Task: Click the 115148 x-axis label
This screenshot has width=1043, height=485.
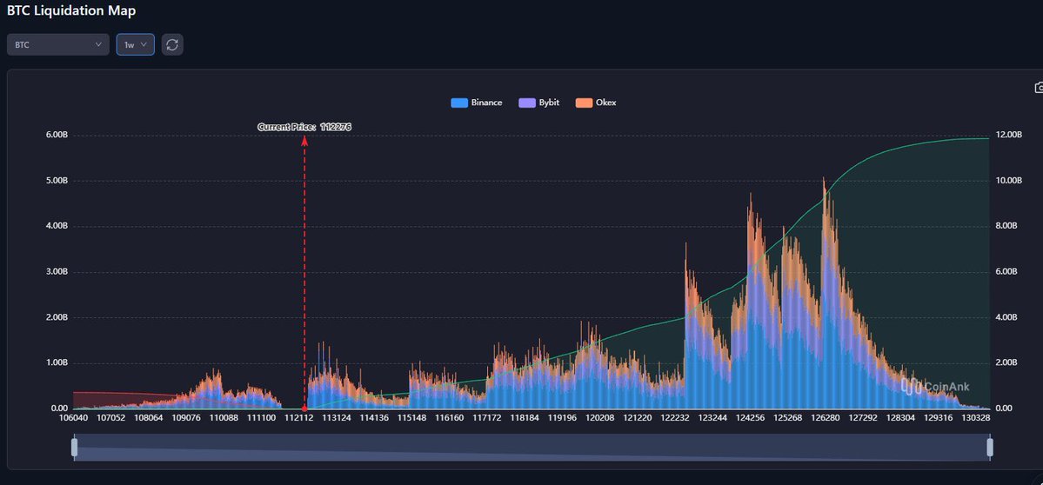Action: tap(411, 418)
